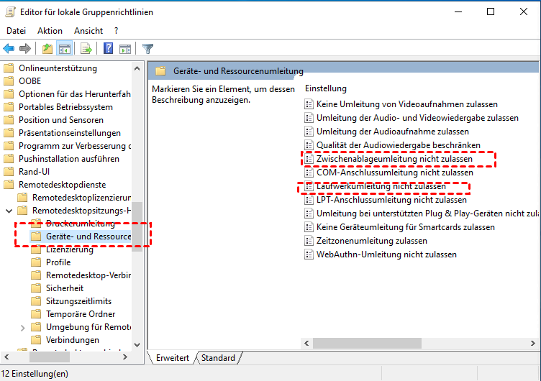Click the Einstellung column header

point(326,88)
